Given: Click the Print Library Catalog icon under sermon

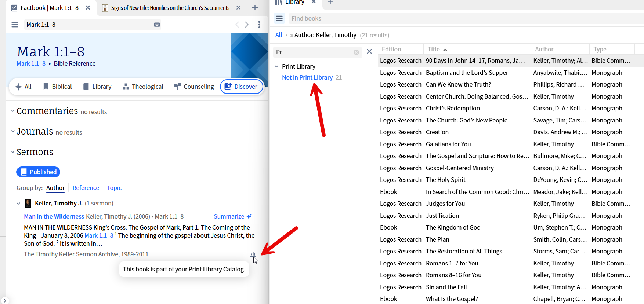Looking at the screenshot, I should pos(253,254).
